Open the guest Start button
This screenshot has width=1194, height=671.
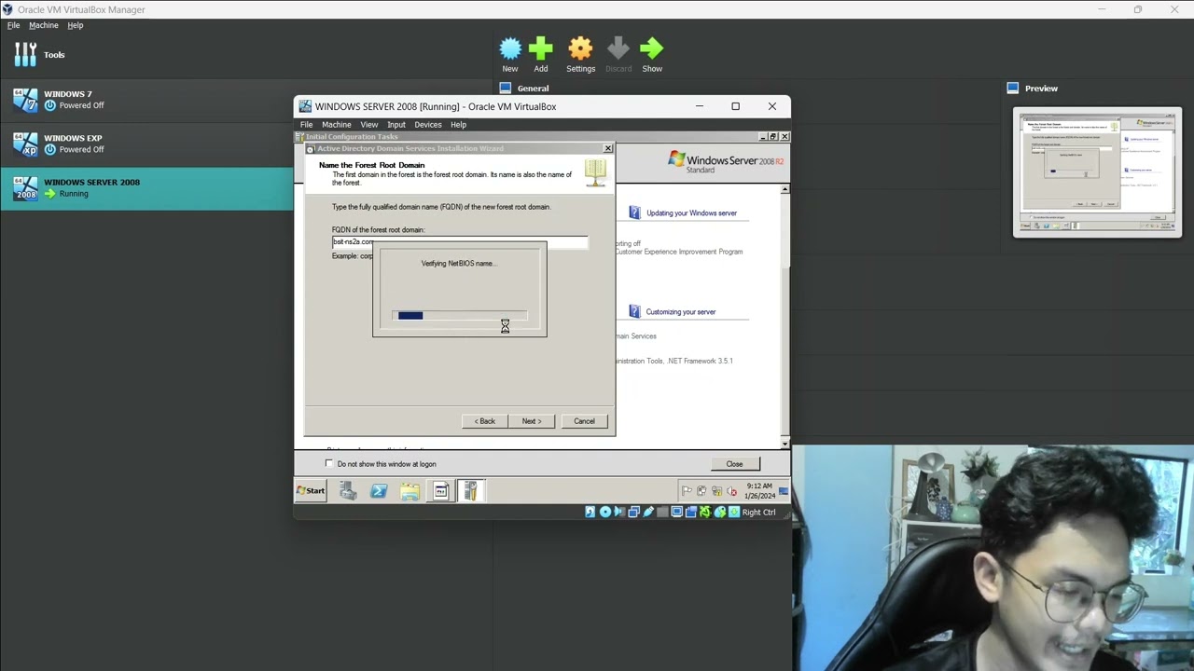pos(311,490)
